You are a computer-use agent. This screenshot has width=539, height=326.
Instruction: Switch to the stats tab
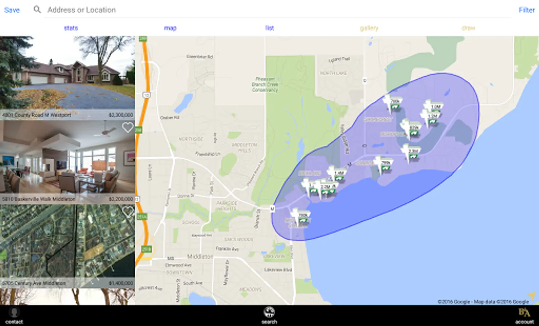71,28
